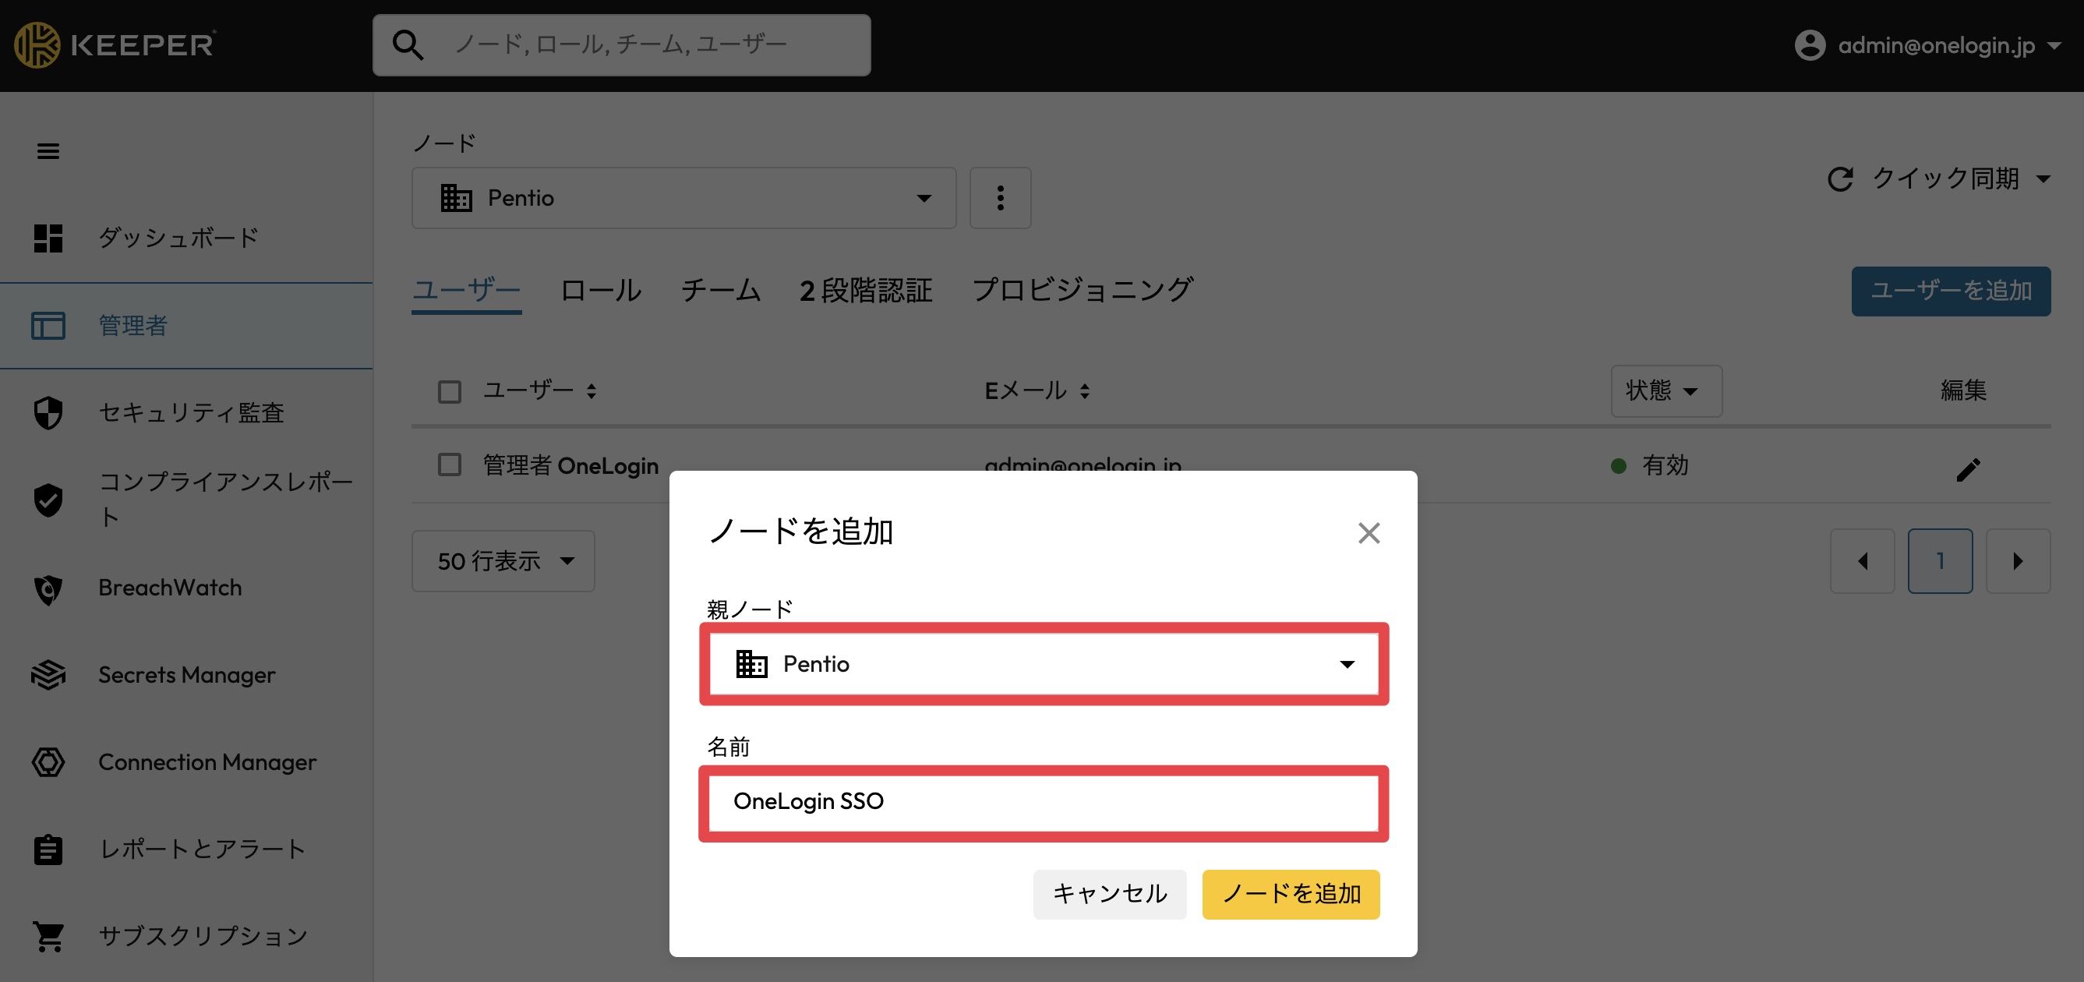The height and width of the screenshot is (982, 2084).
Task: Go to previous page arrow
Action: pos(1863,561)
